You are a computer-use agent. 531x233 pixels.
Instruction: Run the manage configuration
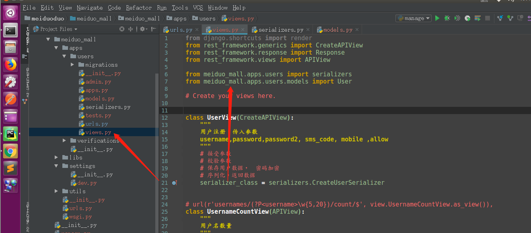tap(437, 18)
